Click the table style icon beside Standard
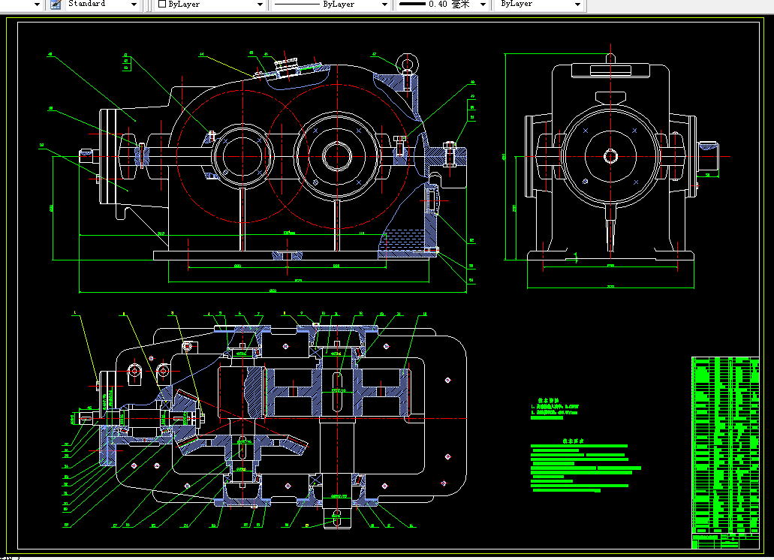 56,5
